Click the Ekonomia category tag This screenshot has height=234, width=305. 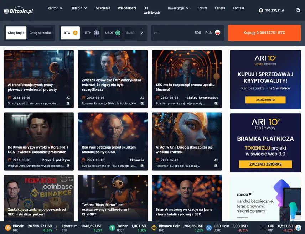tap(137, 160)
